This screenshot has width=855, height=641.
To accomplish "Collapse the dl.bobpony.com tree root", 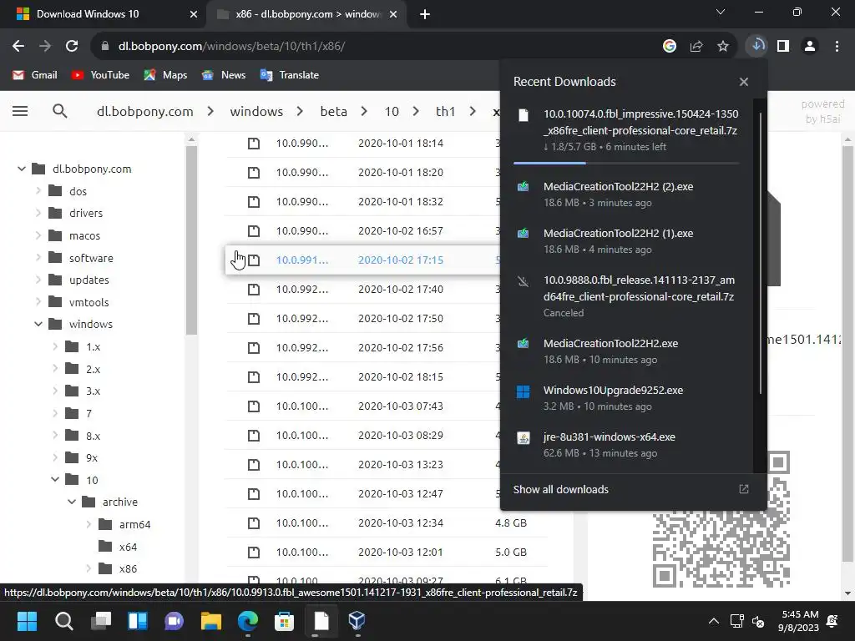I will point(22,169).
